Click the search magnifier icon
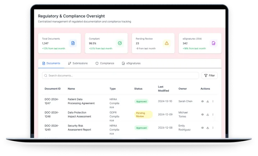The width and height of the screenshot is (258, 156). click(46, 75)
